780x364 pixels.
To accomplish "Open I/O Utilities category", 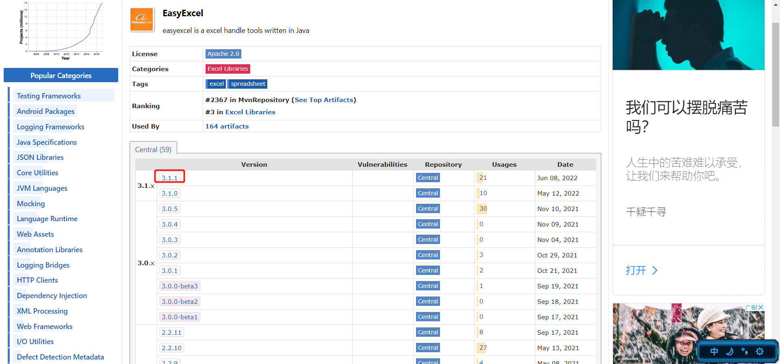I will (35, 342).
